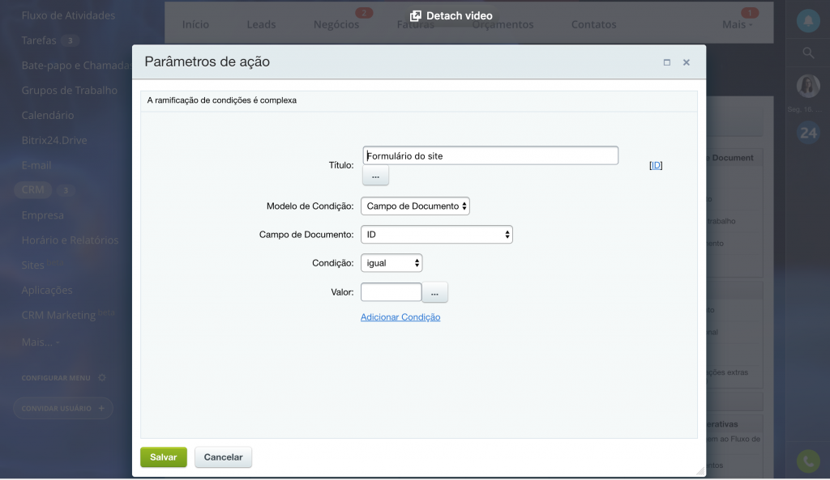This screenshot has width=830, height=480.
Task: Open Calendário in sidebar
Action: [x=48, y=115]
